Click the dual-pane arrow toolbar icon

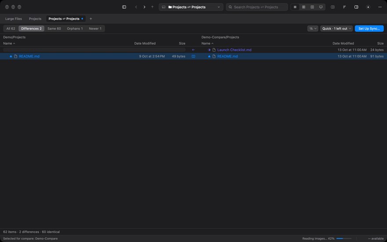(x=333, y=7)
